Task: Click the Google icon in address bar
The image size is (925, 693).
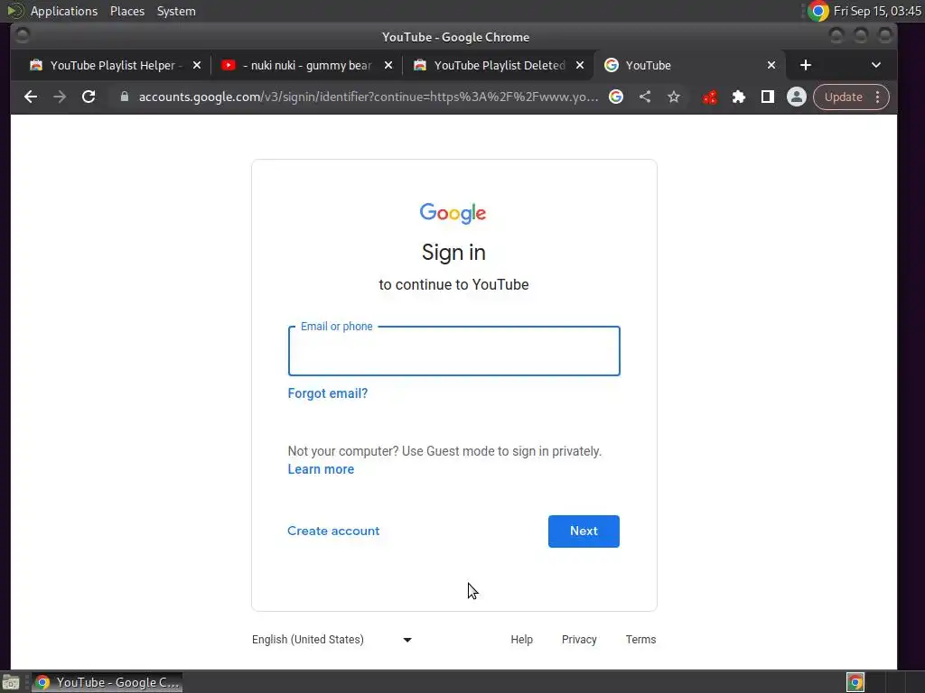Action: [x=616, y=97]
